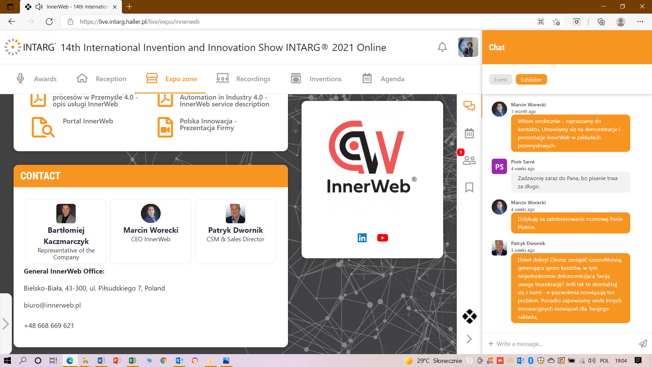This screenshot has height=367, width=652.
Task: Click the bookmark sidebar icon
Action: click(x=469, y=187)
